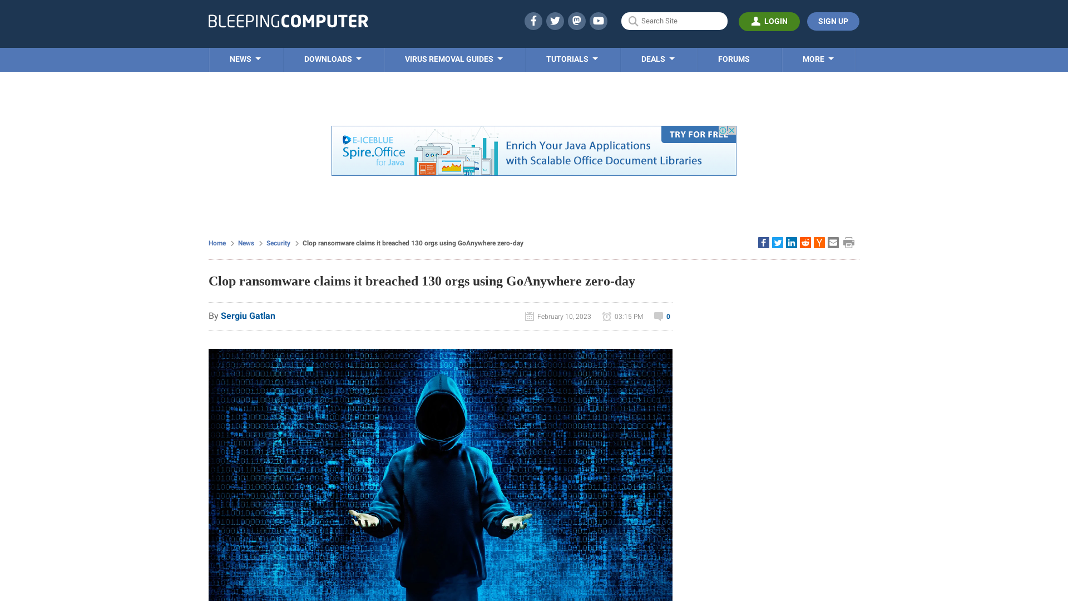Click the Print page icon
This screenshot has height=601, width=1068.
click(849, 242)
